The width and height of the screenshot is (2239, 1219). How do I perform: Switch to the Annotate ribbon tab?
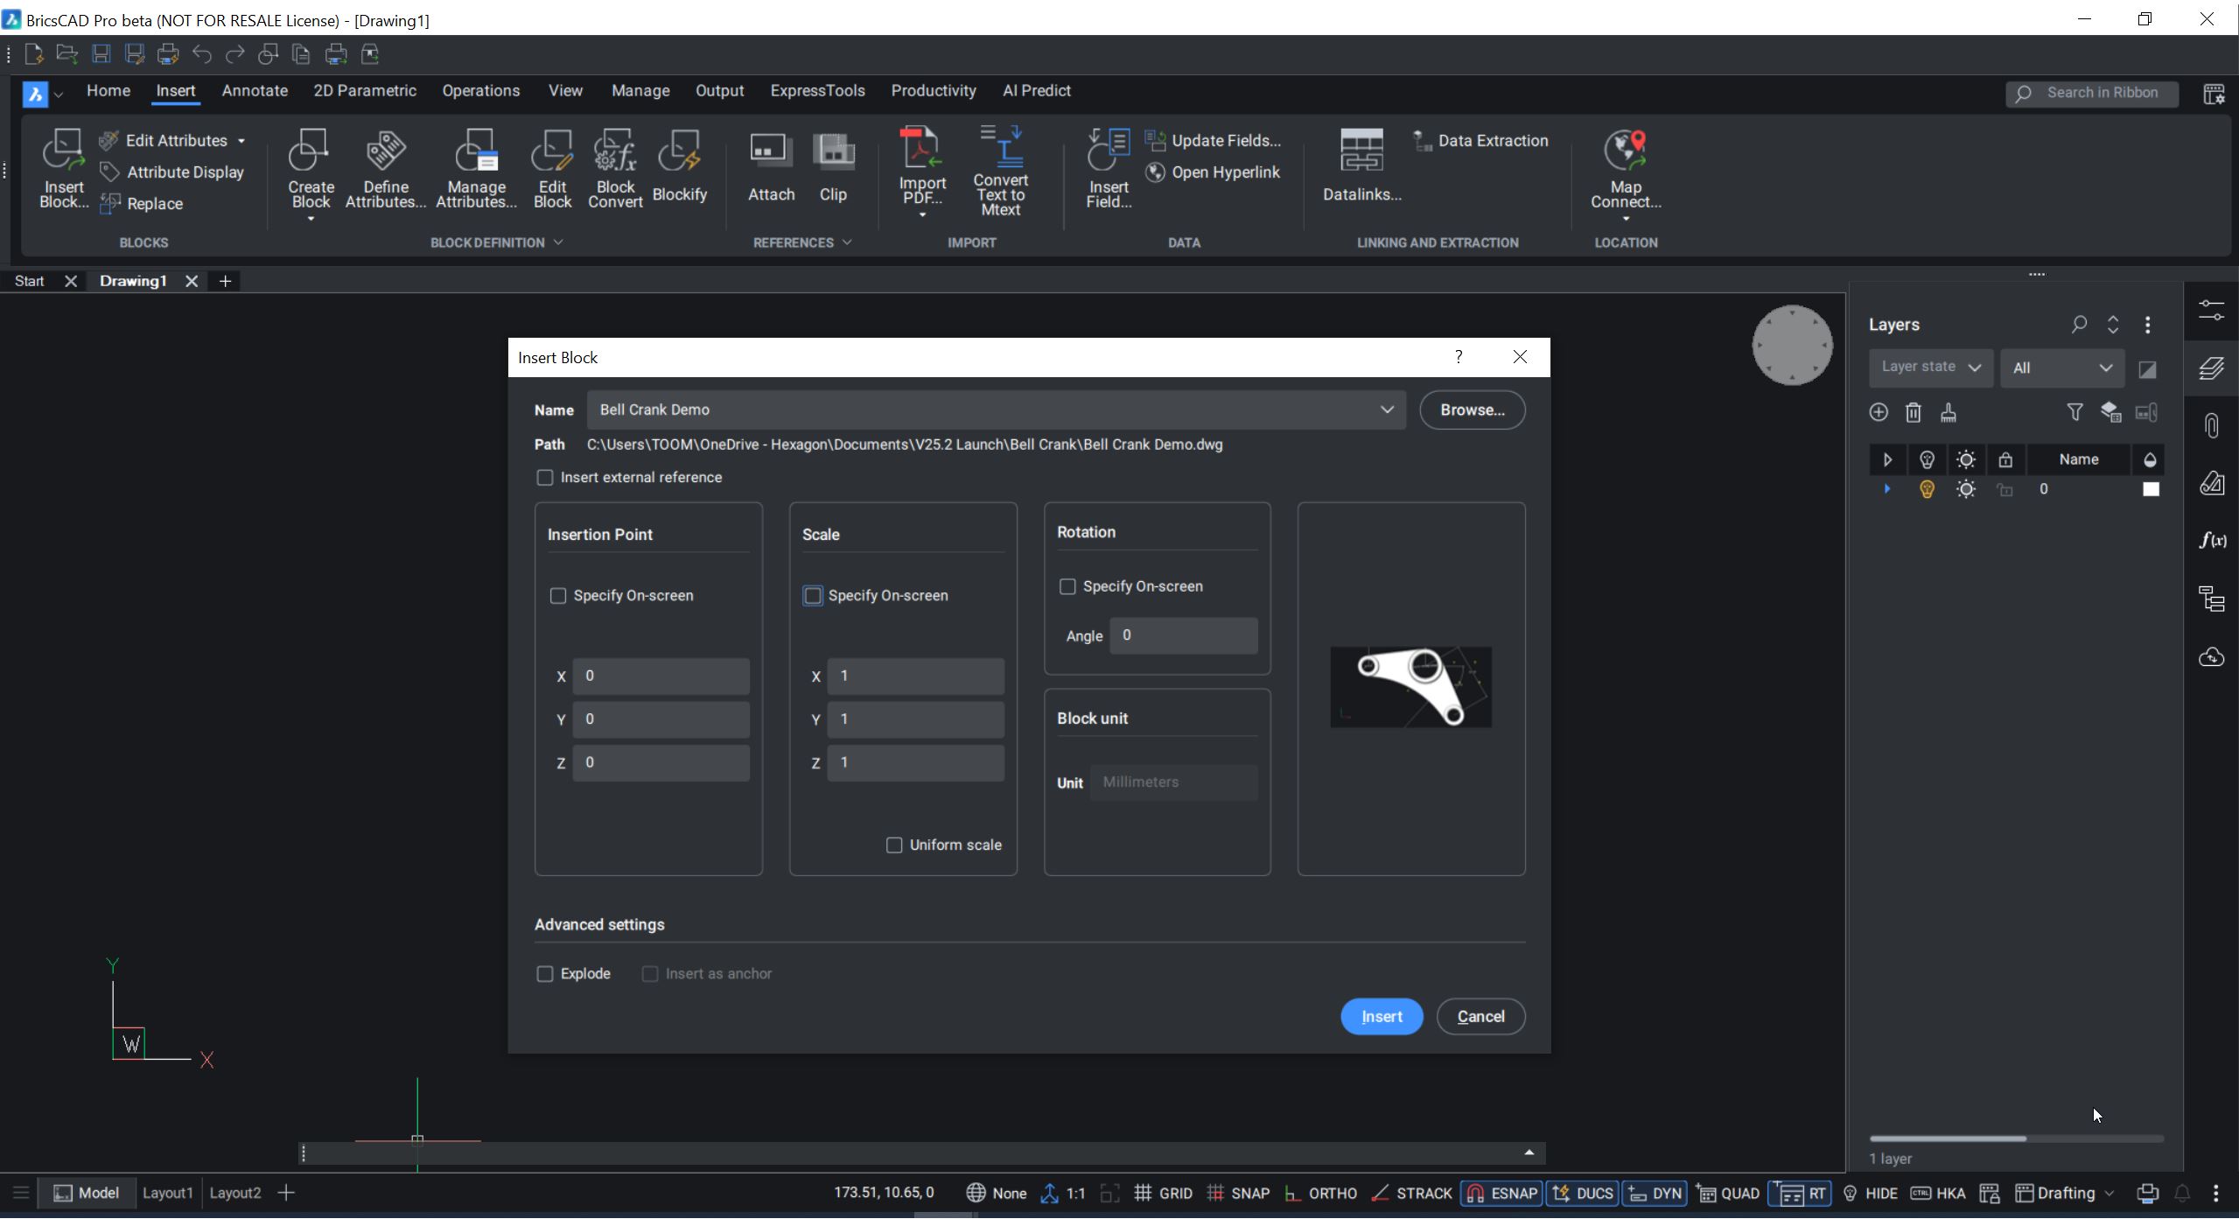click(255, 90)
